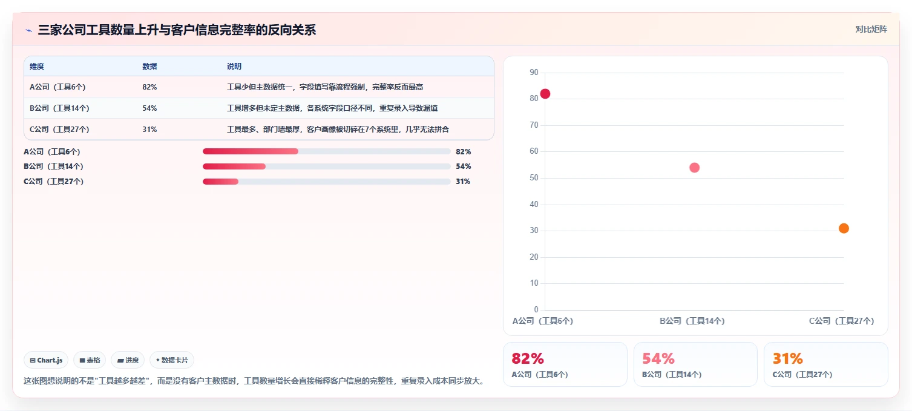
Task: Click the chart title 三家公司工具数量上升
Action: [177, 30]
